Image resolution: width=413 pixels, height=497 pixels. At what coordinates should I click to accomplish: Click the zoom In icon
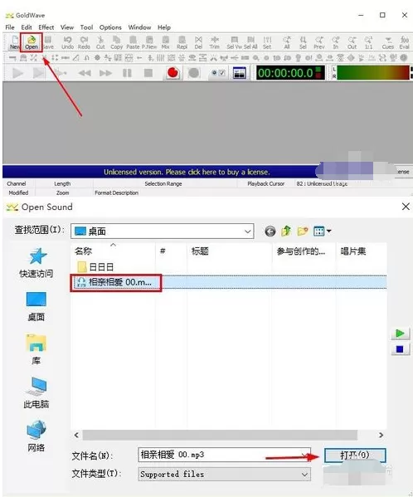pos(335,42)
